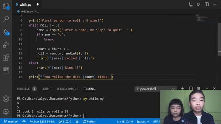The height and width of the screenshot is (124, 221).
Task: Maximize the panel with up chevron
Action: tap(206, 89)
